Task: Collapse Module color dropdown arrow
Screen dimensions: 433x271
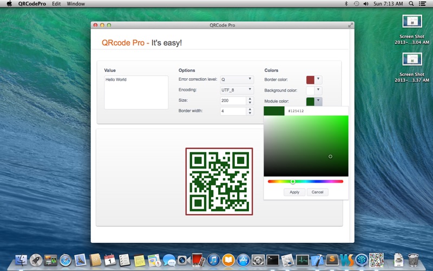Action: point(318,101)
